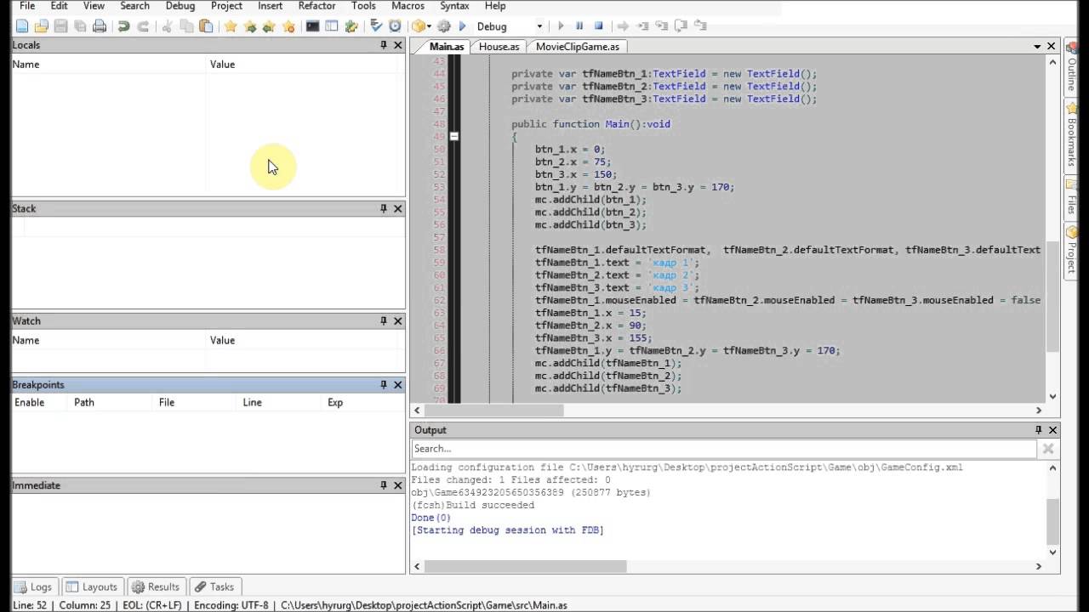This screenshot has height=612, width=1089.
Task: Click the Open file folder icon
Action: [x=41, y=26]
